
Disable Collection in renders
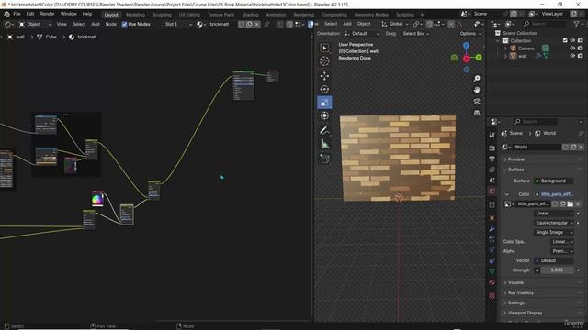click(580, 40)
